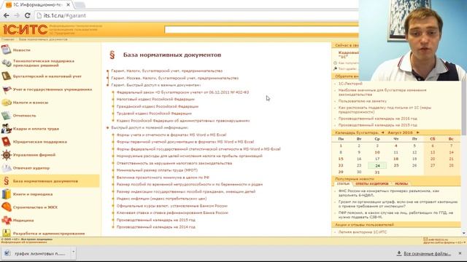This screenshot has height=262, width=467.
Task: Open the Налоги и взносы coins icon
Action: [6, 103]
